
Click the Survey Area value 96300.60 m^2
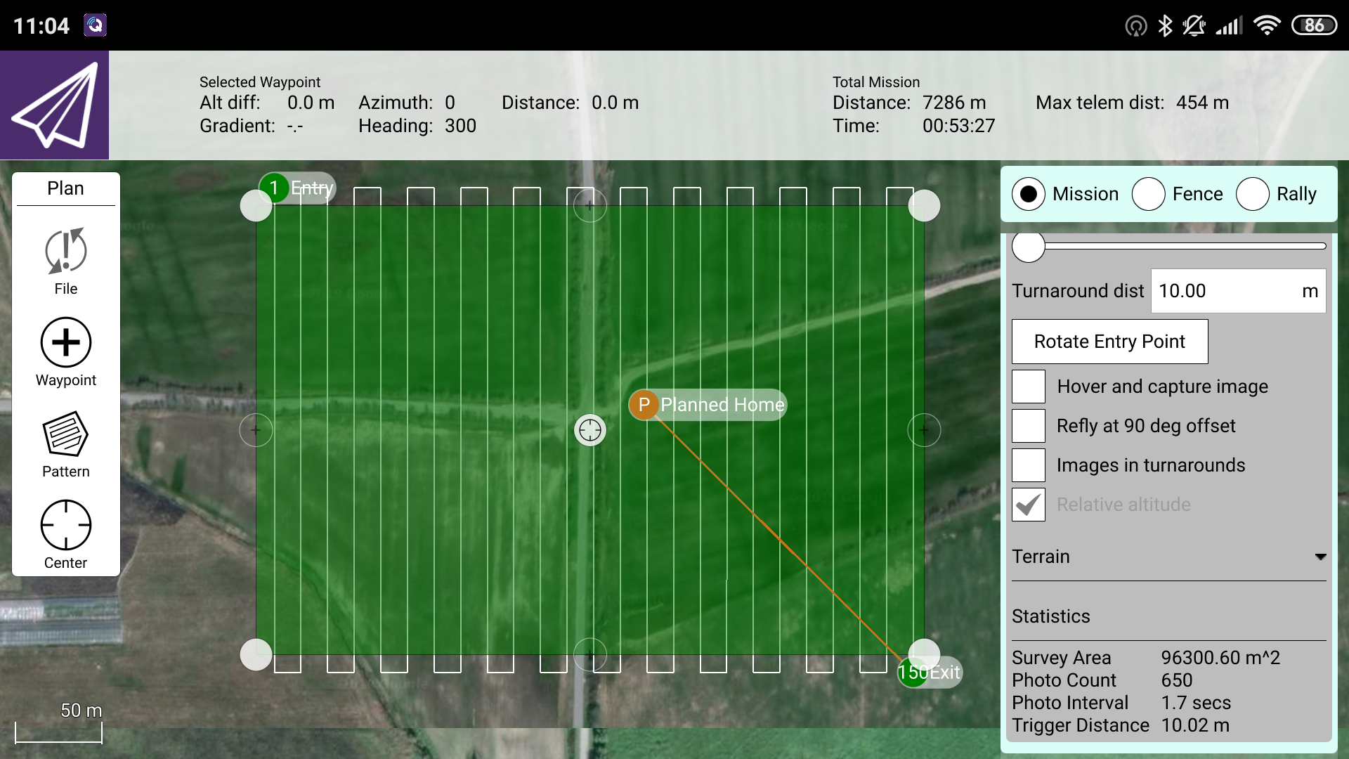[1220, 658]
